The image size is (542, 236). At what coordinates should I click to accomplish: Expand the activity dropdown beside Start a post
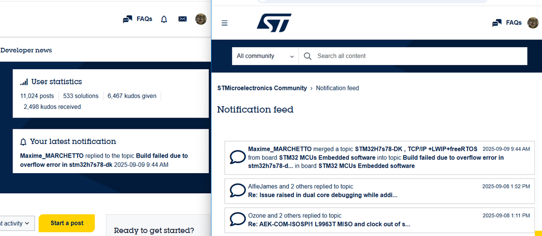[17, 223]
